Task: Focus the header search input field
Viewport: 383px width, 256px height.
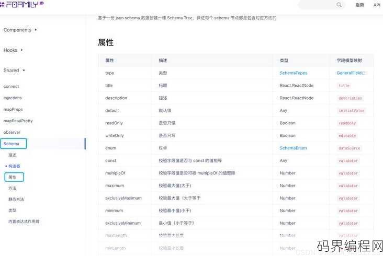Action: (321, 5)
